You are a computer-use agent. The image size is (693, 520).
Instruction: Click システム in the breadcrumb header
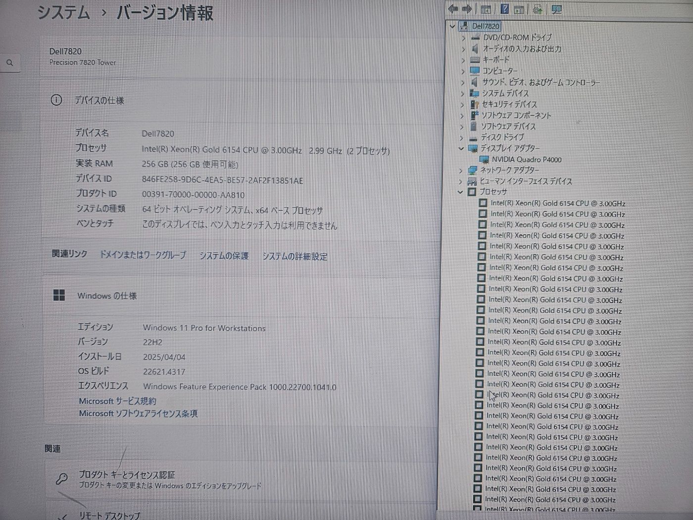coord(64,12)
